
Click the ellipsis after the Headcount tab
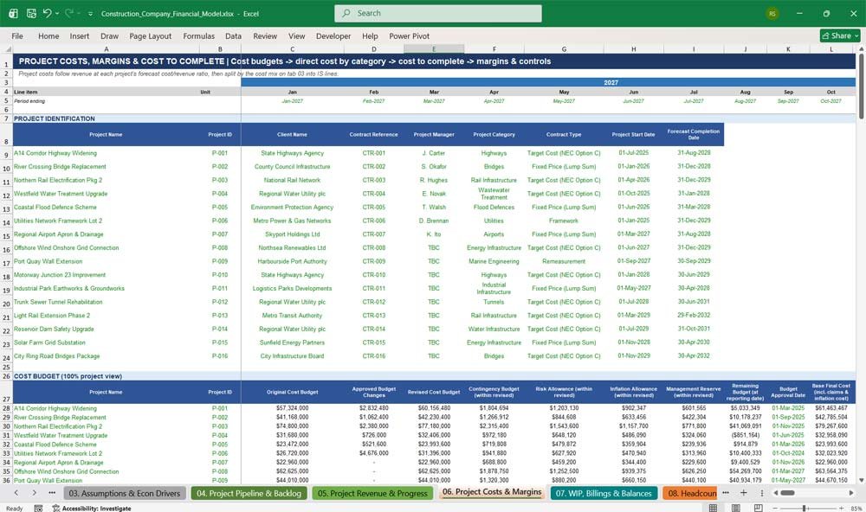[x=726, y=493]
